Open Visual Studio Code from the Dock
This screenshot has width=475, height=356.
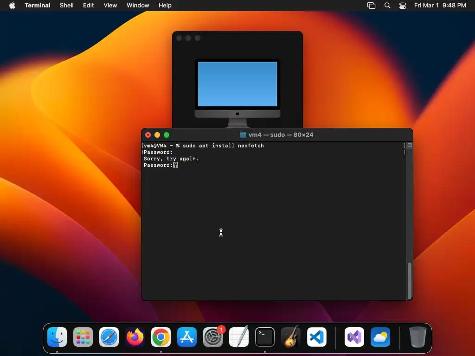point(317,337)
